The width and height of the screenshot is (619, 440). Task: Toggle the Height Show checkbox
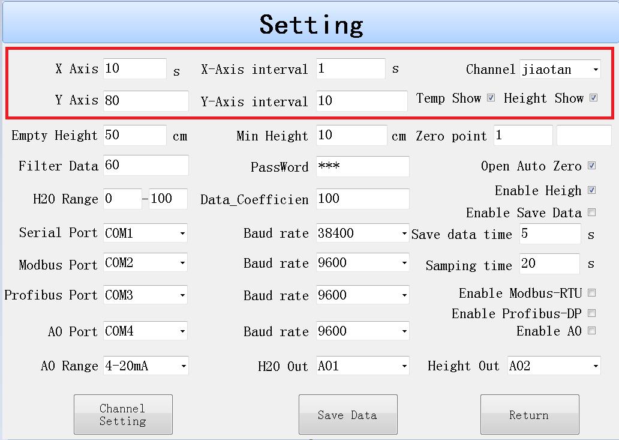593,98
